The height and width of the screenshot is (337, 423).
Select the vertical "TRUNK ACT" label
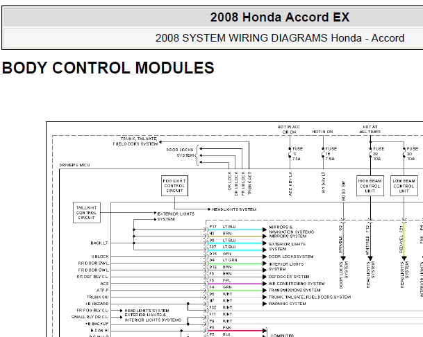tap(249, 184)
